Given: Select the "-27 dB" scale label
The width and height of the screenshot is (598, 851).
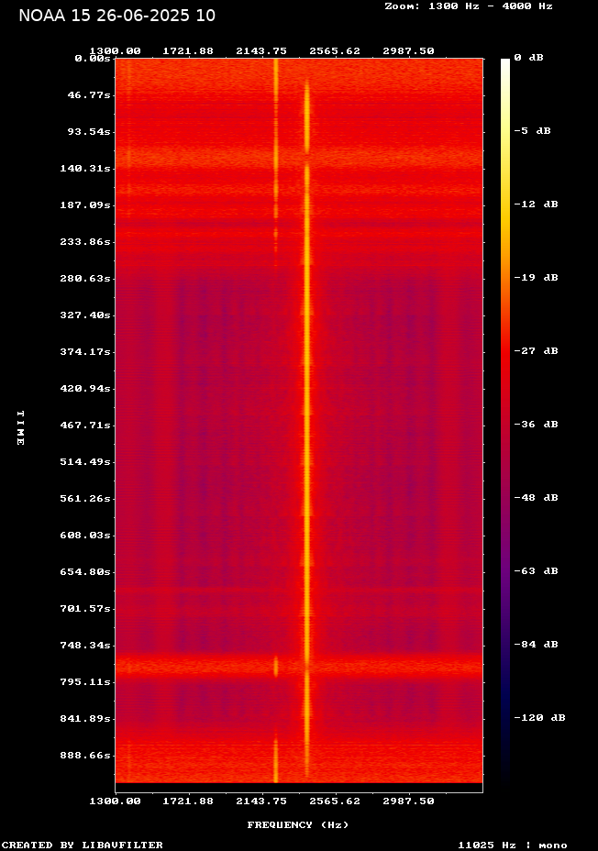Looking at the screenshot, I should (x=537, y=350).
